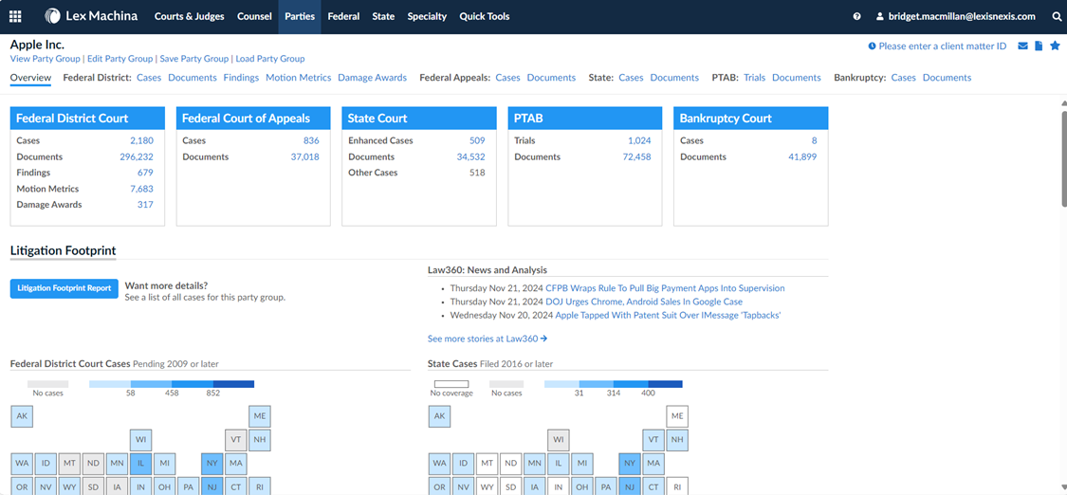
Task: Open the user account bridget.macmillan menu
Action: coord(955,16)
